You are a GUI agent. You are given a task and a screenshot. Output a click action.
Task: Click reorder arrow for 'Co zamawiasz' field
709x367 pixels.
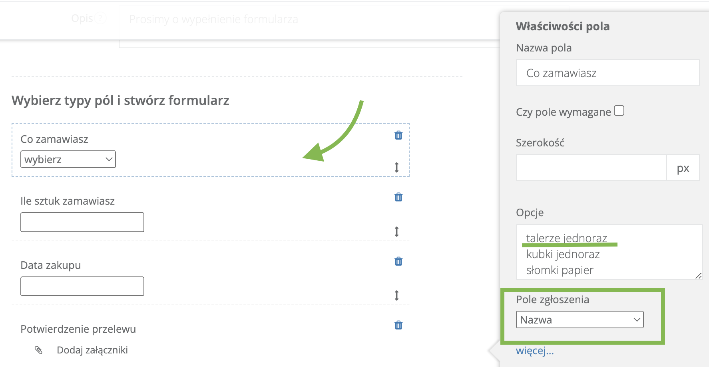(396, 167)
